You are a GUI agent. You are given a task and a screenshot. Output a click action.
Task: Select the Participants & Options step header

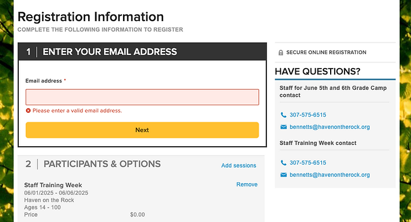102,164
